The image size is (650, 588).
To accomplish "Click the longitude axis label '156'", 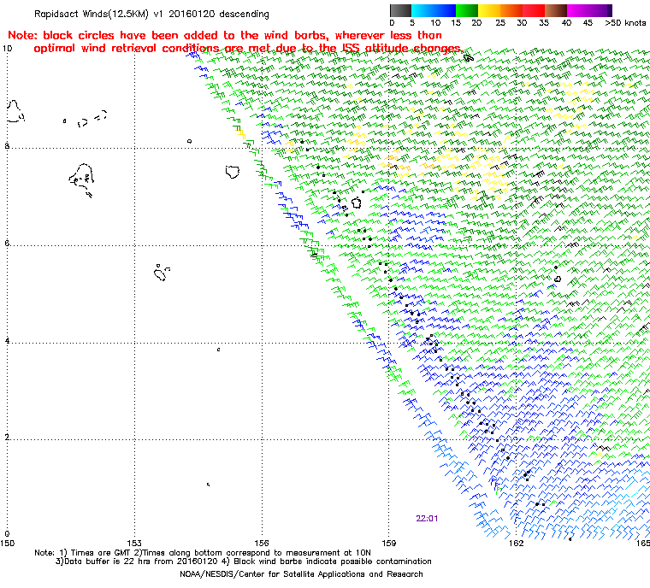I will 262,543.
